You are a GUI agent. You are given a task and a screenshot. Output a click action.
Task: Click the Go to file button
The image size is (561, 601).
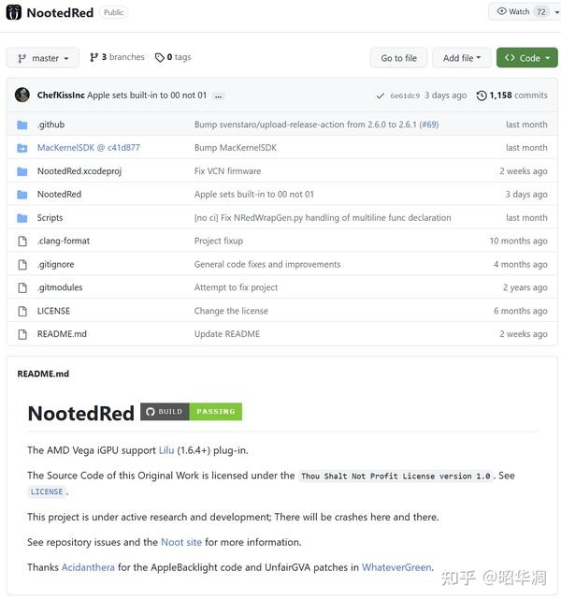pos(398,58)
